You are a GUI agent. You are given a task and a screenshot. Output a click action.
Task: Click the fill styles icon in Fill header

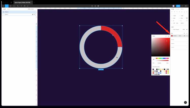184,33
